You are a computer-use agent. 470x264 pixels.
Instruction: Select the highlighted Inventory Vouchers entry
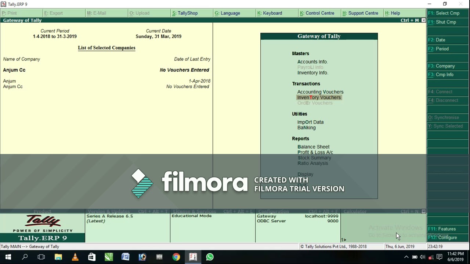tap(319, 98)
